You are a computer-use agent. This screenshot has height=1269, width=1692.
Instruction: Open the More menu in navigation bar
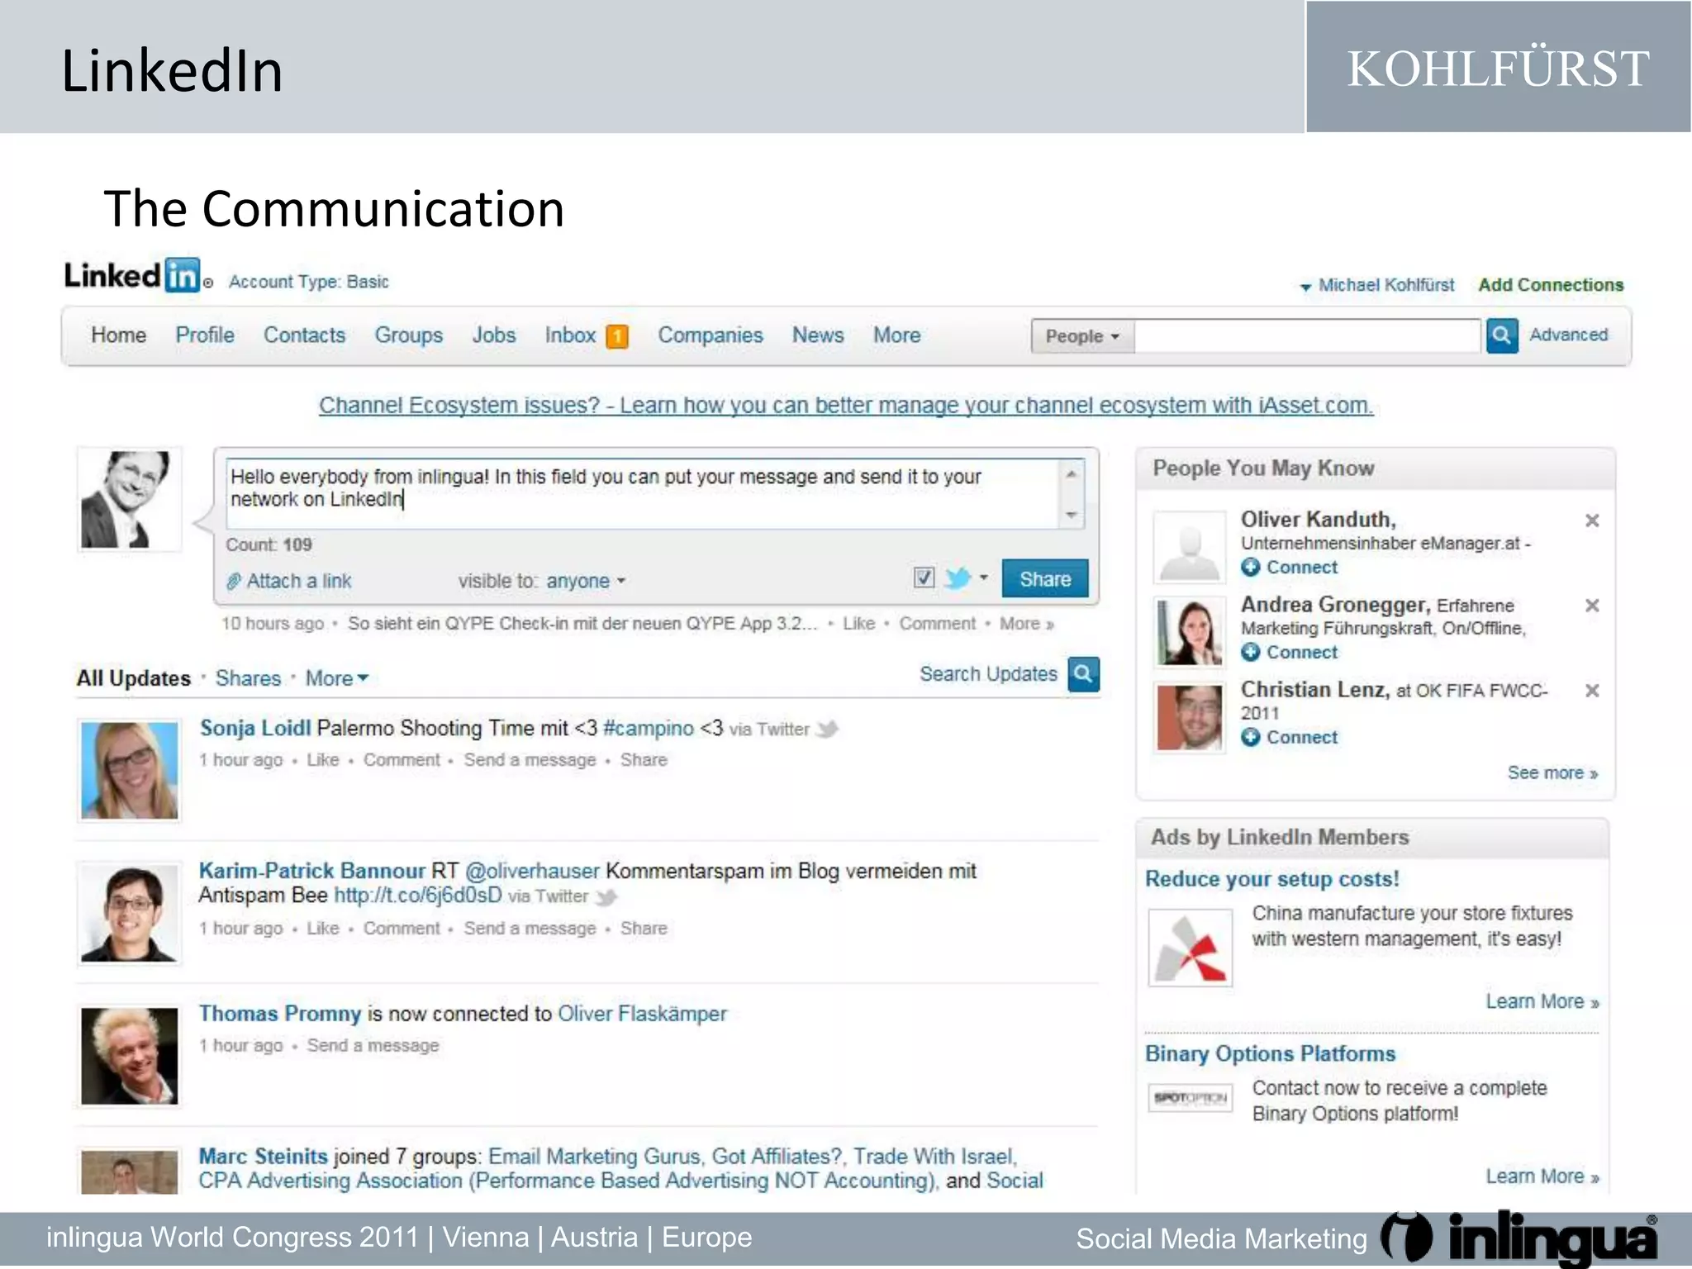click(x=897, y=335)
